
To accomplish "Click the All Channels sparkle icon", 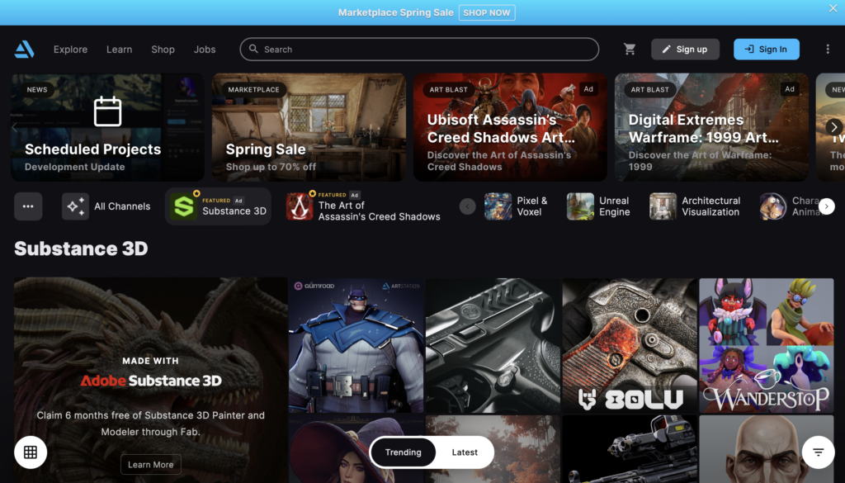I will (75, 206).
